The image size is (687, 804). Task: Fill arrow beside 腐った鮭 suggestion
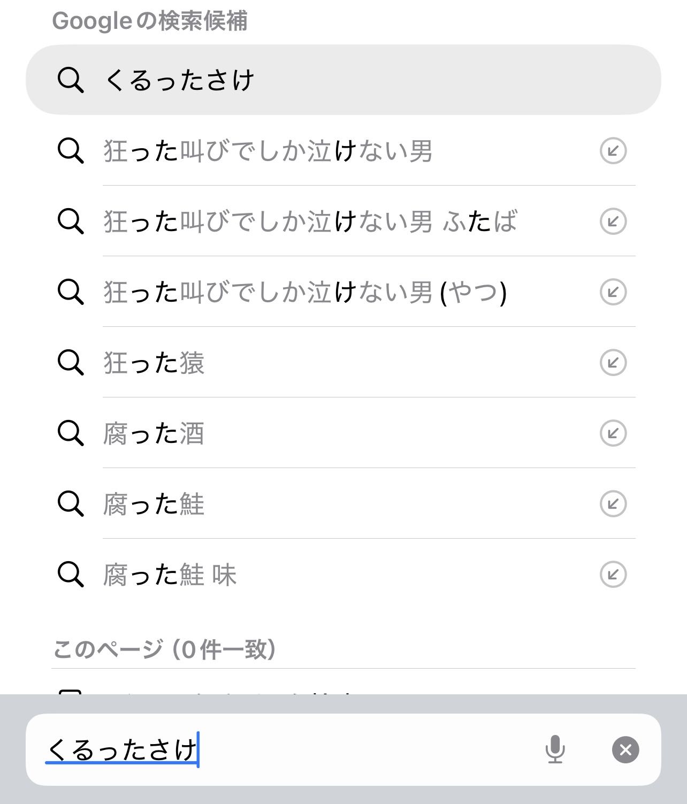tap(613, 504)
